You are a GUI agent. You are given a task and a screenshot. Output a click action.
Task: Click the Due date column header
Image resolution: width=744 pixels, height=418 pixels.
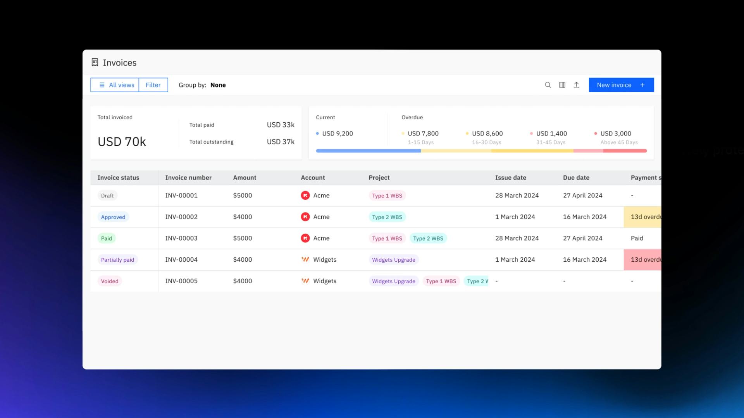tap(576, 178)
